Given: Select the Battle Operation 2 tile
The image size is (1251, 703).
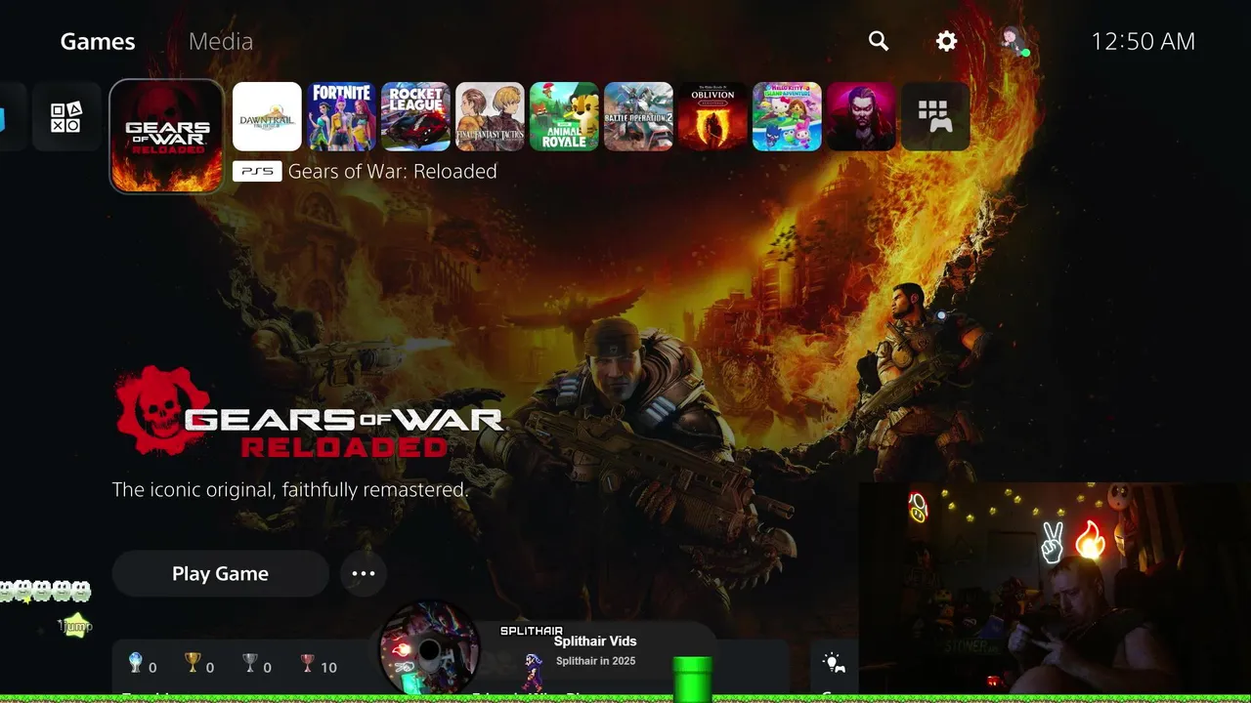Looking at the screenshot, I should tap(638, 116).
